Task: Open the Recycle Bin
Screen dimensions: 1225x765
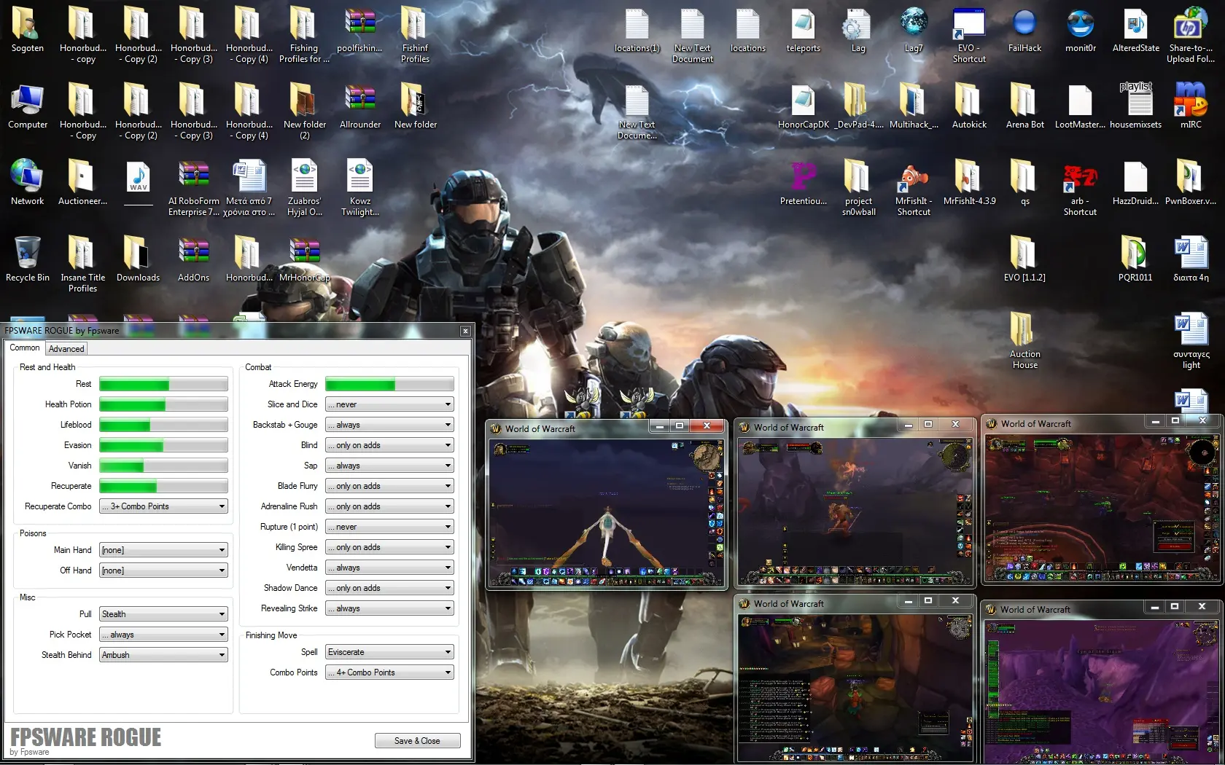Action: [27, 259]
